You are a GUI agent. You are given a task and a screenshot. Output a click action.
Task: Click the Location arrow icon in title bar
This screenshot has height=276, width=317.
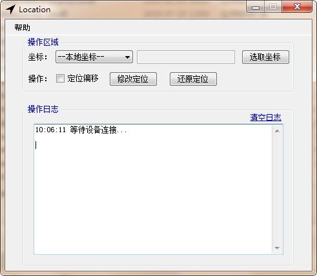tap(10, 9)
